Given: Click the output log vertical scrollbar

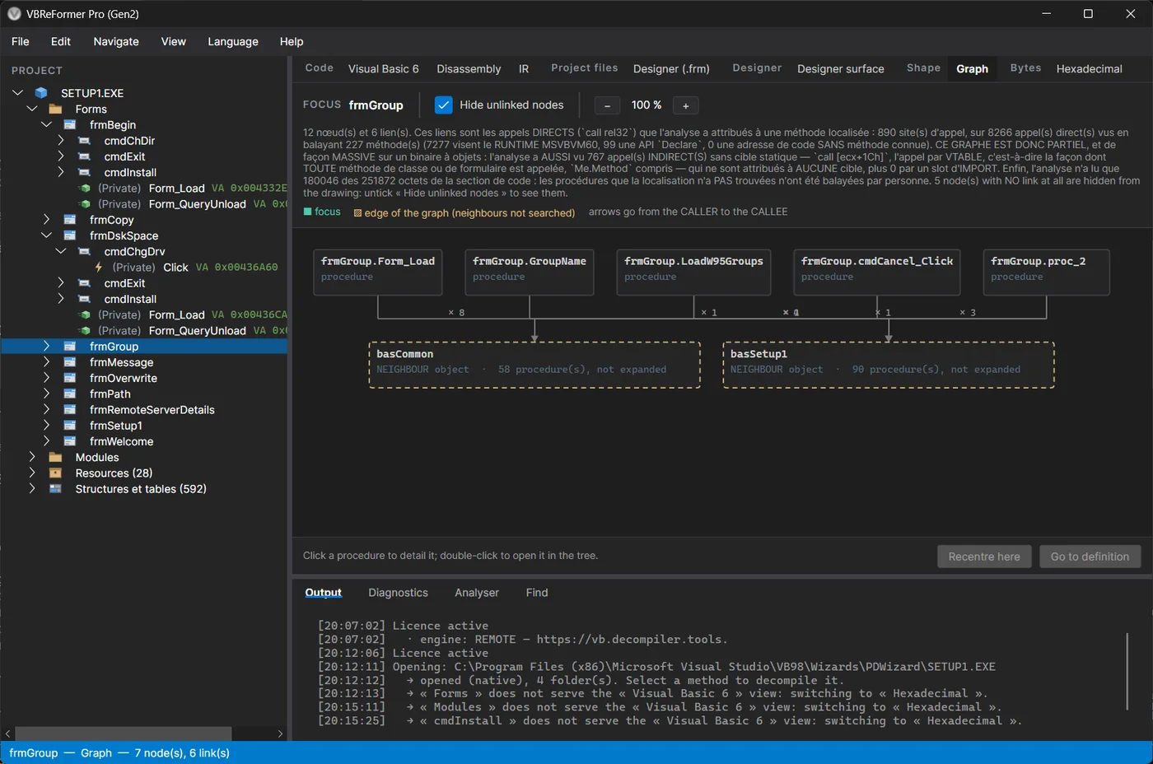Looking at the screenshot, I should (1127, 671).
